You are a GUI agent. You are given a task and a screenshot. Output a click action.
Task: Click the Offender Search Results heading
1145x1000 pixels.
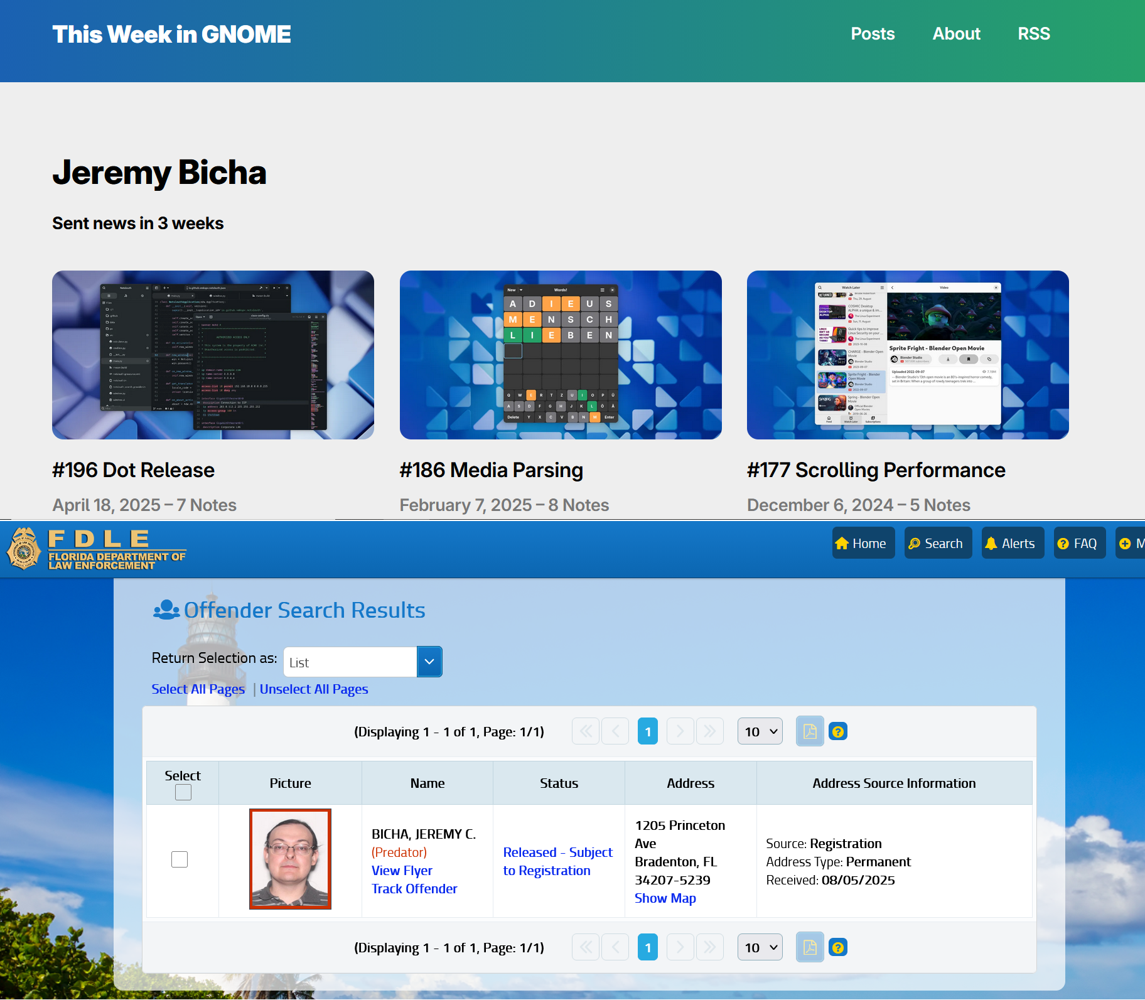[304, 610]
